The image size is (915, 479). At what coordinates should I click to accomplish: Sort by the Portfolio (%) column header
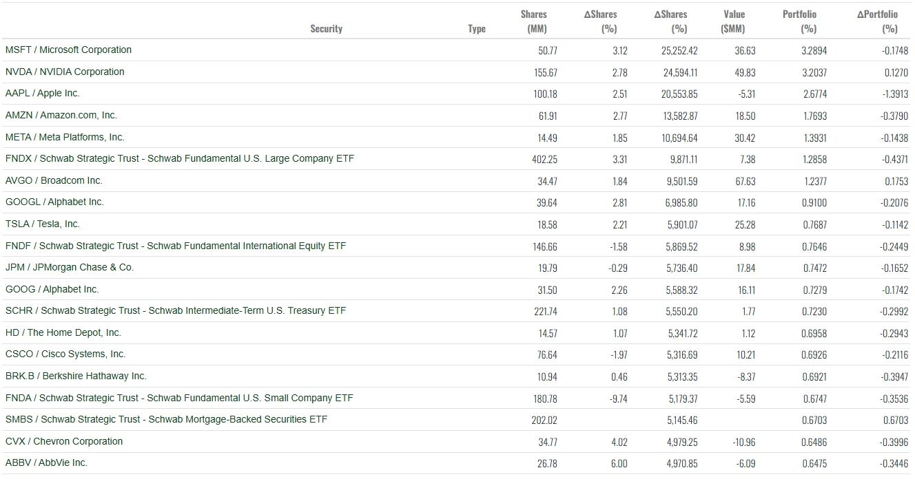[x=800, y=21]
